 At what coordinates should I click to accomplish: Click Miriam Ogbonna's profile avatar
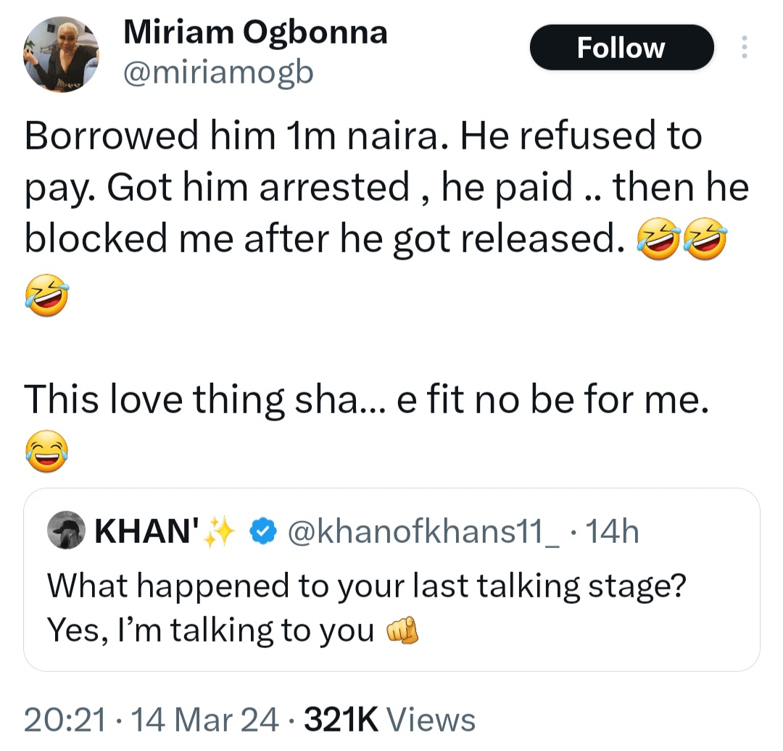coord(62,52)
